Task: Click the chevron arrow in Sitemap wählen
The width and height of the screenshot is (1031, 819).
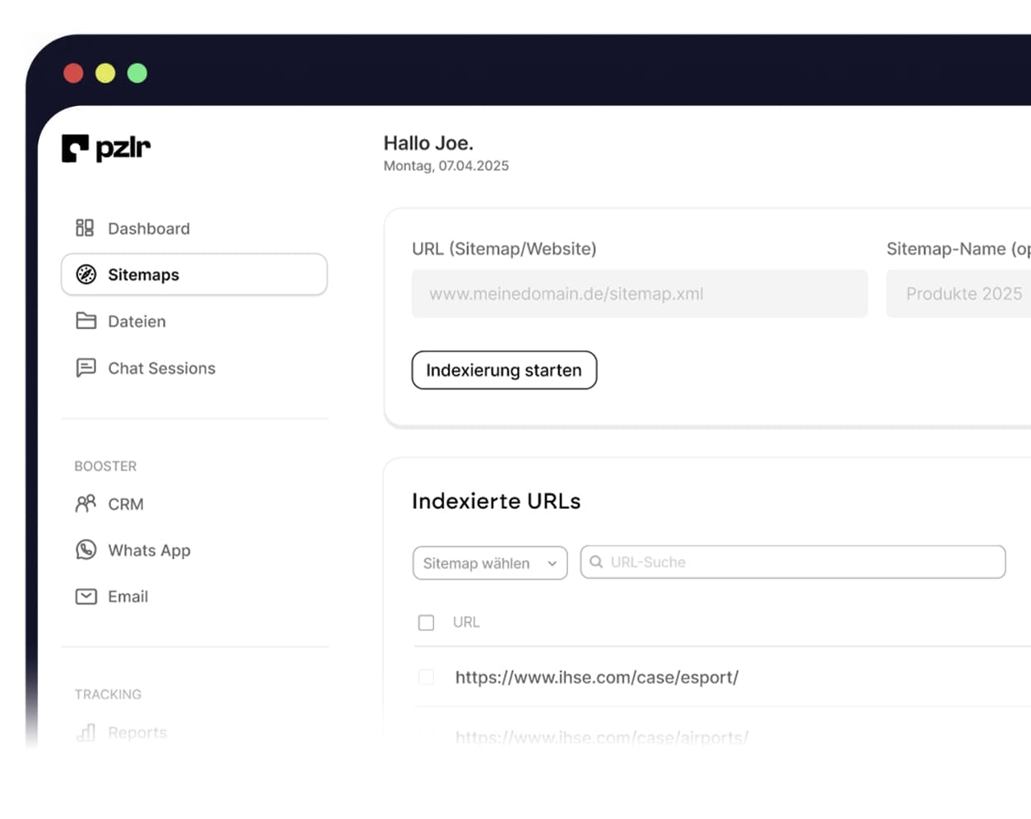Action: pos(552,563)
